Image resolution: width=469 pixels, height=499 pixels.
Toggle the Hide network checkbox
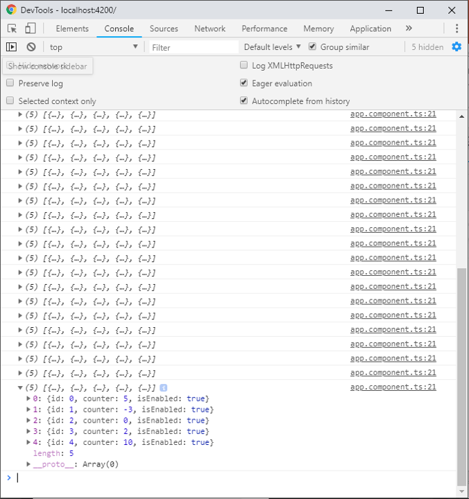(x=10, y=65)
